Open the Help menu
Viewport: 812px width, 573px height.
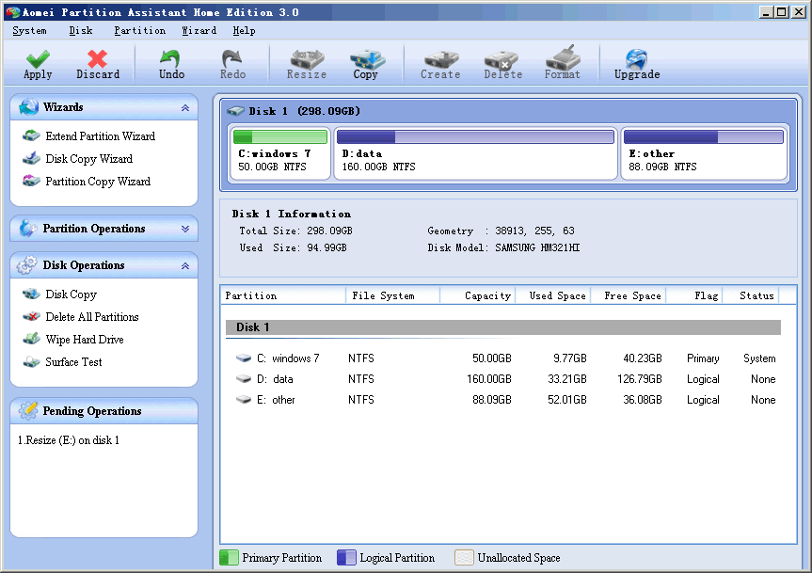244,30
